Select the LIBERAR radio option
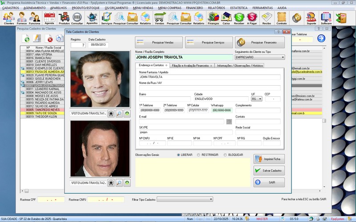 [x=179, y=155]
